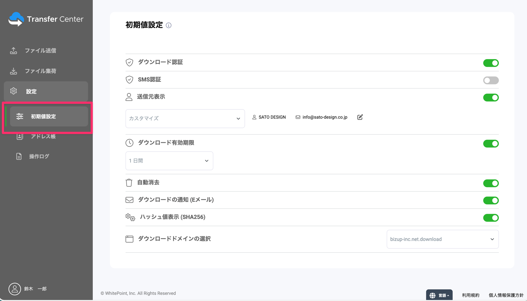The image size is (527, 301).
Task: Click the shield icon beside ダウンロード認証
Action: (x=129, y=62)
